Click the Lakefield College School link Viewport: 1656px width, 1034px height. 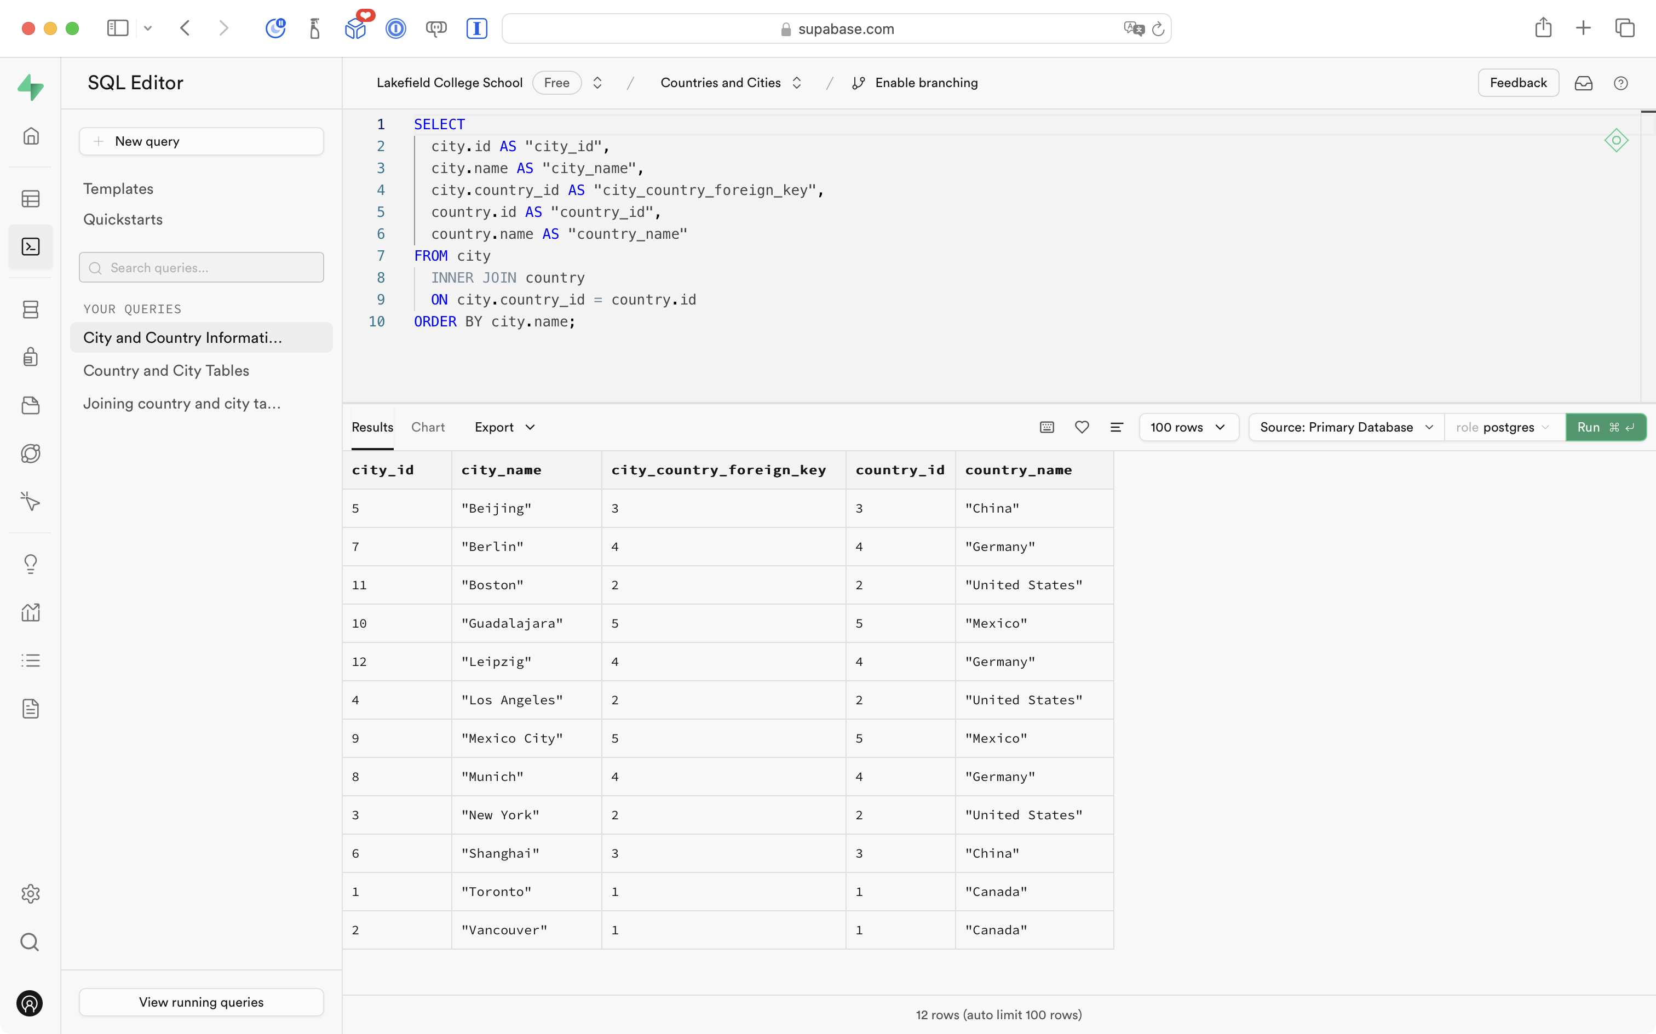coord(449,83)
